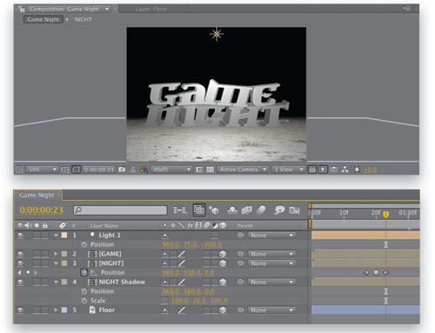The width and height of the screenshot is (435, 333).
Task: Hide the Light 1 layer
Action: (x=20, y=235)
